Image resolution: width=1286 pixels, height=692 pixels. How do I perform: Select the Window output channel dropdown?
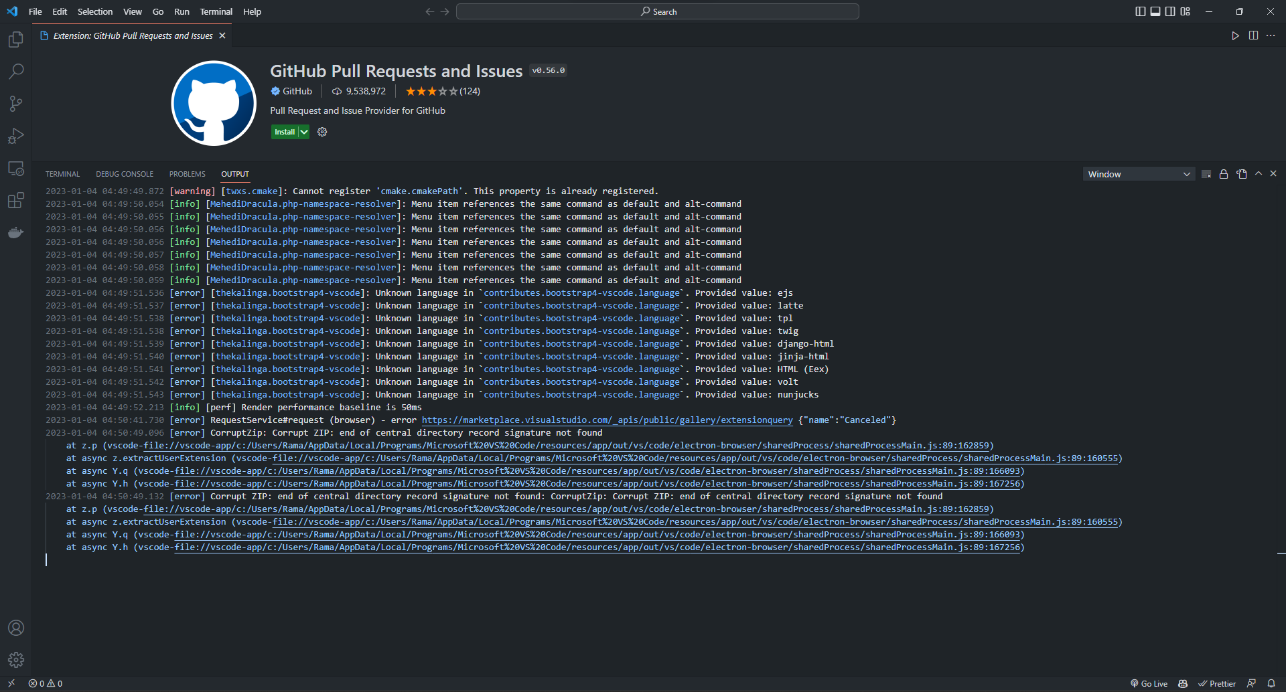pyautogui.click(x=1139, y=174)
